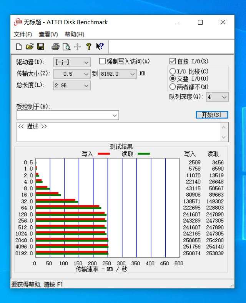This screenshot has height=303, width=246.
Task: Open About via yellow question mark icon
Action: (x=89, y=47)
